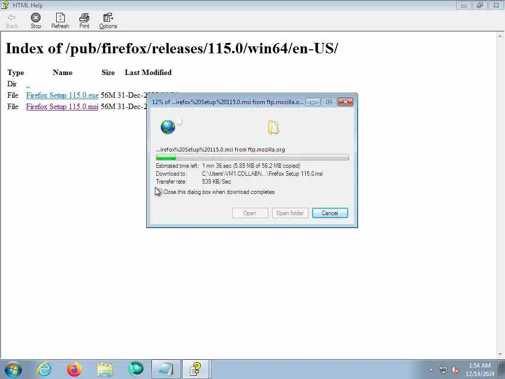
Task: Close the download dialog window
Action: coord(345,102)
